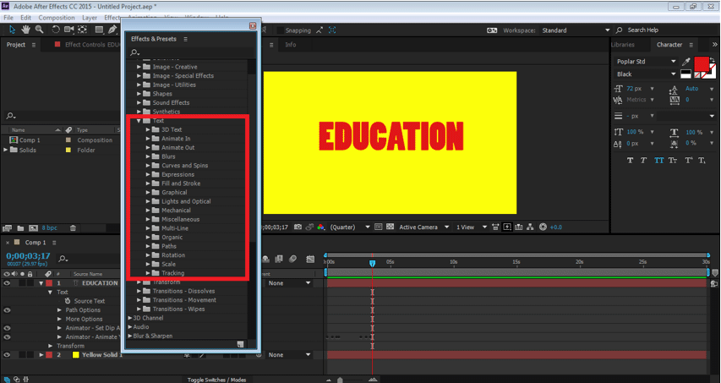Screen dimensions: 721x383
Task: Open the Workspace Standard dropdown
Action: pyautogui.click(x=576, y=30)
